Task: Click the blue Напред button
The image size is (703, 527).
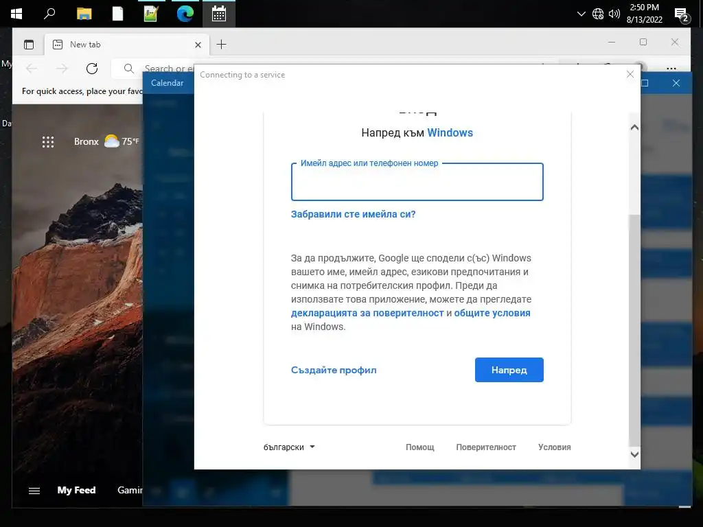Action: [x=509, y=370]
